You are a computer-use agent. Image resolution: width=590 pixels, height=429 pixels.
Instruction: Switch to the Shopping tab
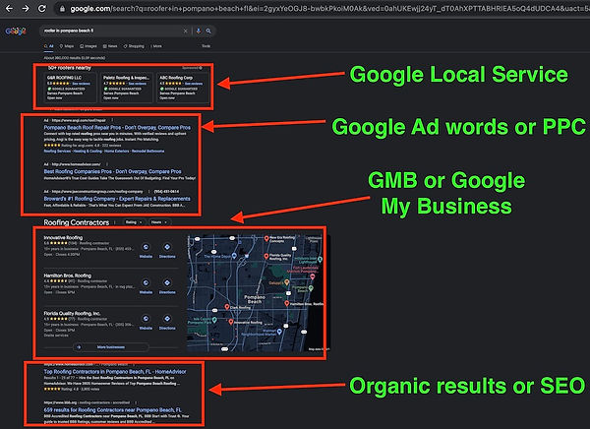coord(134,46)
